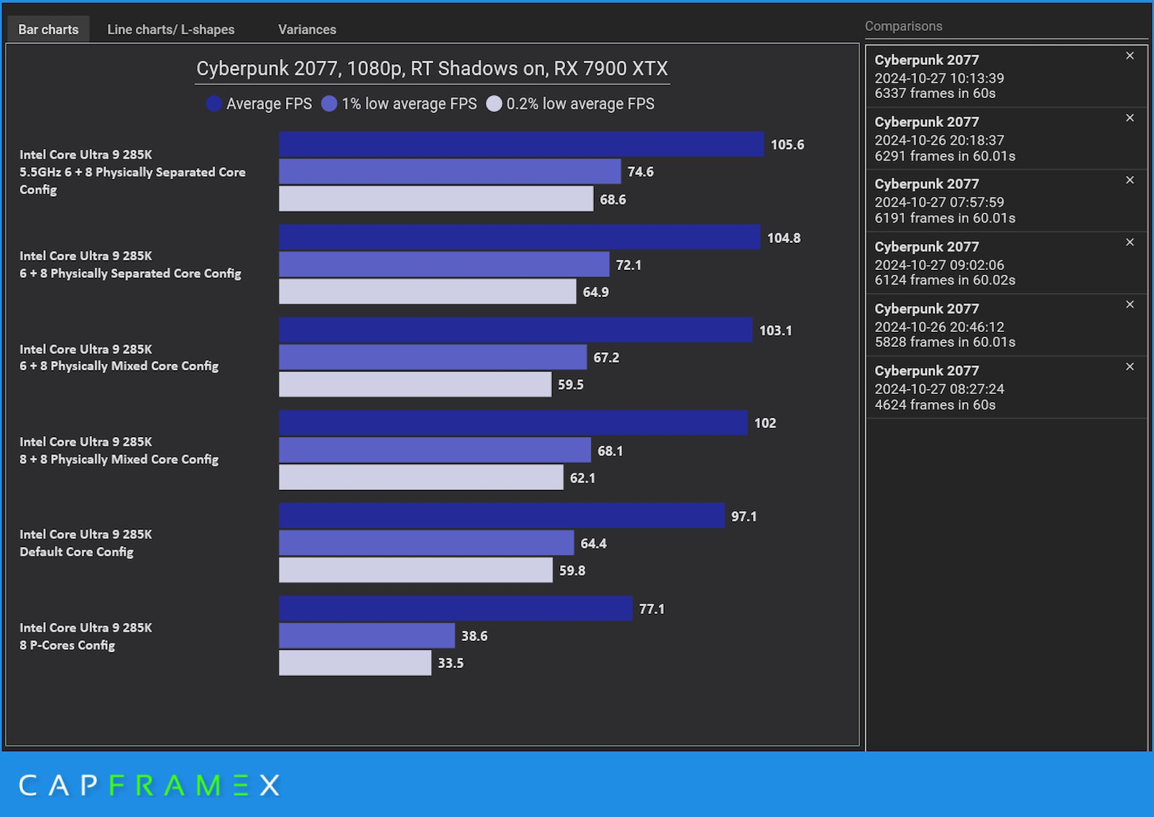Click the 0.2% low average FPS legend label
This screenshot has height=817, width=1154.
pos(581,104)
